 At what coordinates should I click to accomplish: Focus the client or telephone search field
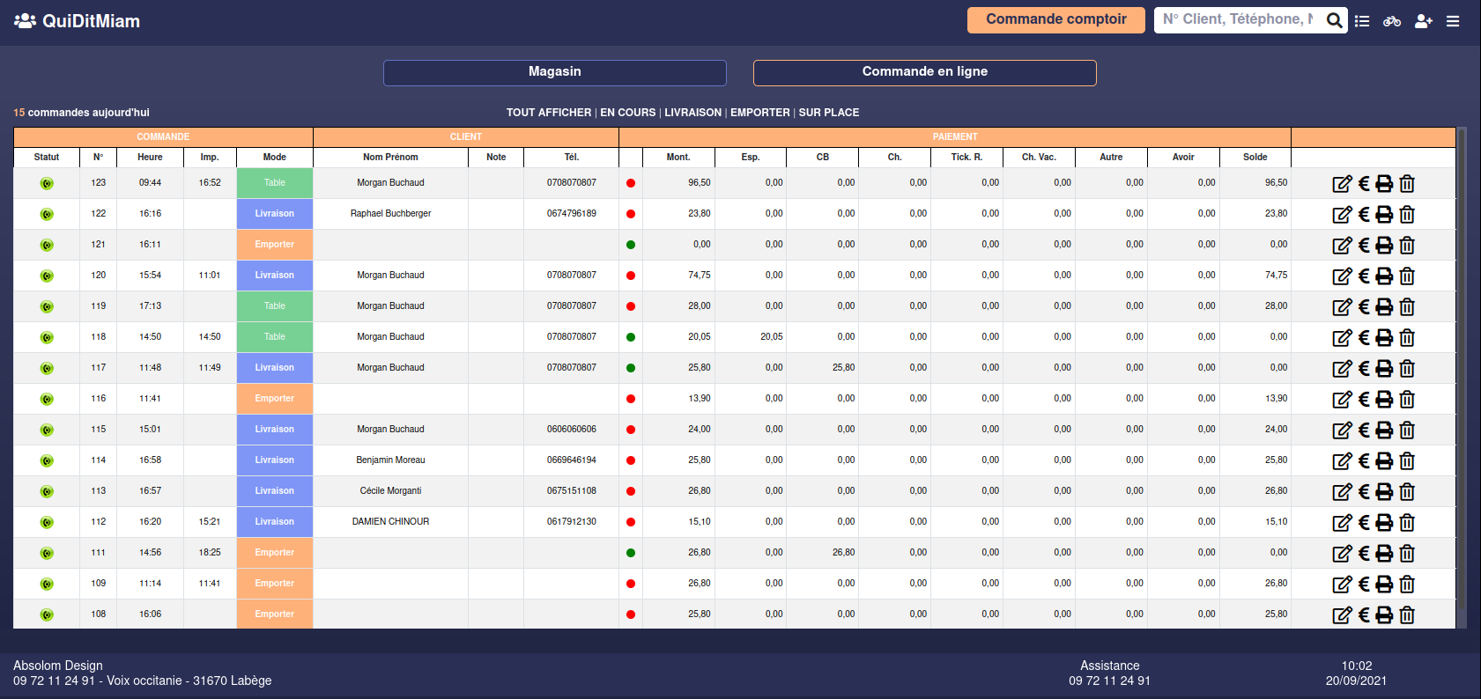pyautogui.click(x=1238, y=19)
